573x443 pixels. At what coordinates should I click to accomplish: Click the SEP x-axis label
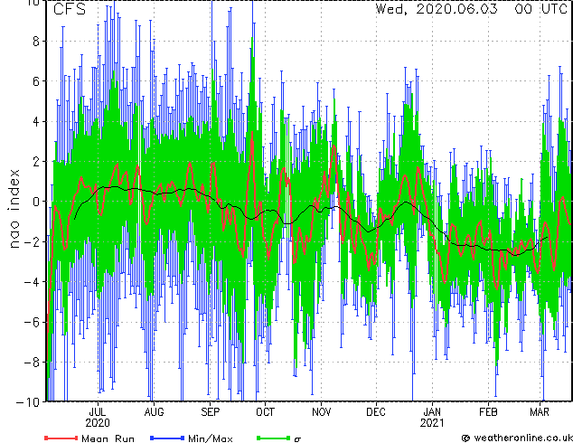210,412
